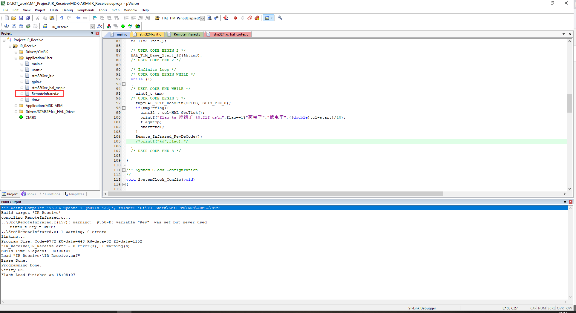Open the Project menu
The width and height of the screenshot is (576, 313).
tap(40, 10)
